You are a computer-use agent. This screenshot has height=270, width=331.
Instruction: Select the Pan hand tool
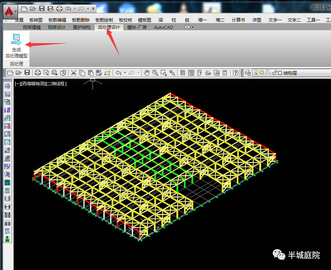[x=147, y=73]
